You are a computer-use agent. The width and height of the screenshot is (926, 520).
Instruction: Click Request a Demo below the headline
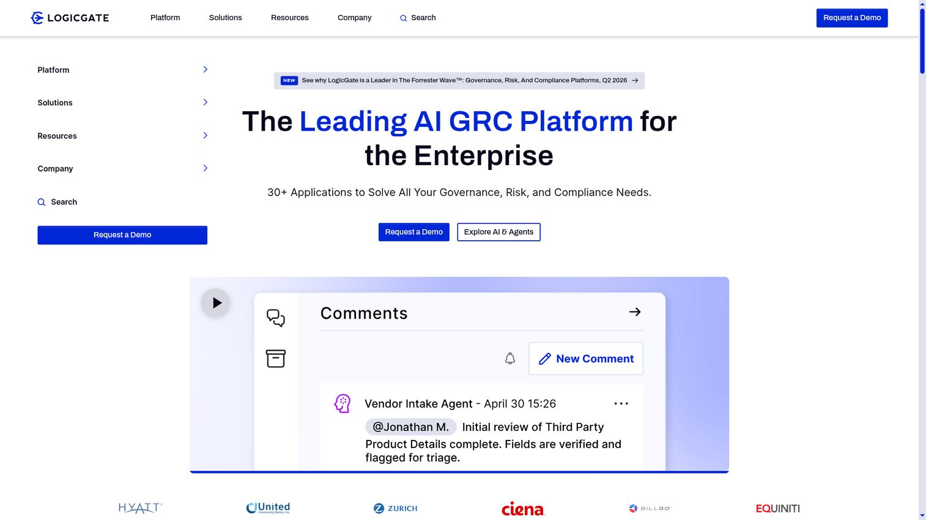click(x=414, y=232)
